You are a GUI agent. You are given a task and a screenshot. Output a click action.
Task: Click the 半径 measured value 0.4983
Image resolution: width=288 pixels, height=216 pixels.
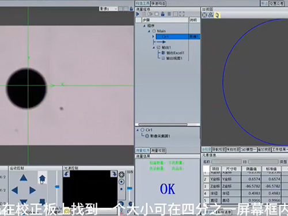(x=254, y=193)
